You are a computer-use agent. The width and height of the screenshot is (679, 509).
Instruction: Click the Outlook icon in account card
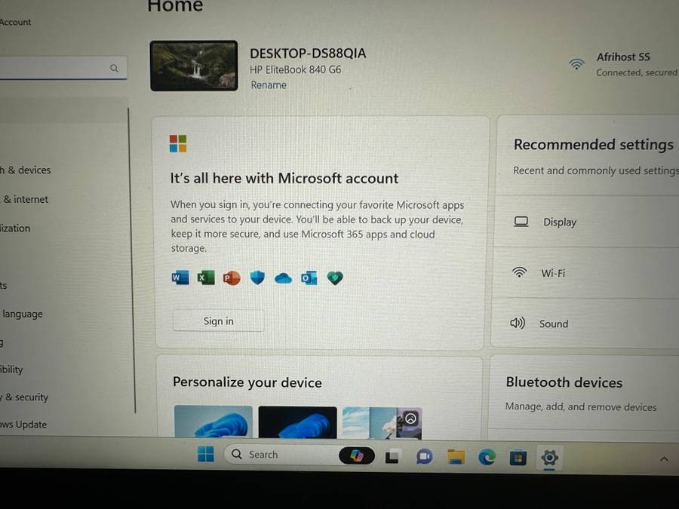[x=309, y=278]
